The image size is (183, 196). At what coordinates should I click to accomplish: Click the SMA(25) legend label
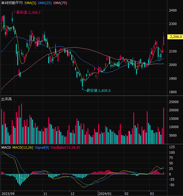[x=45, y=3]
